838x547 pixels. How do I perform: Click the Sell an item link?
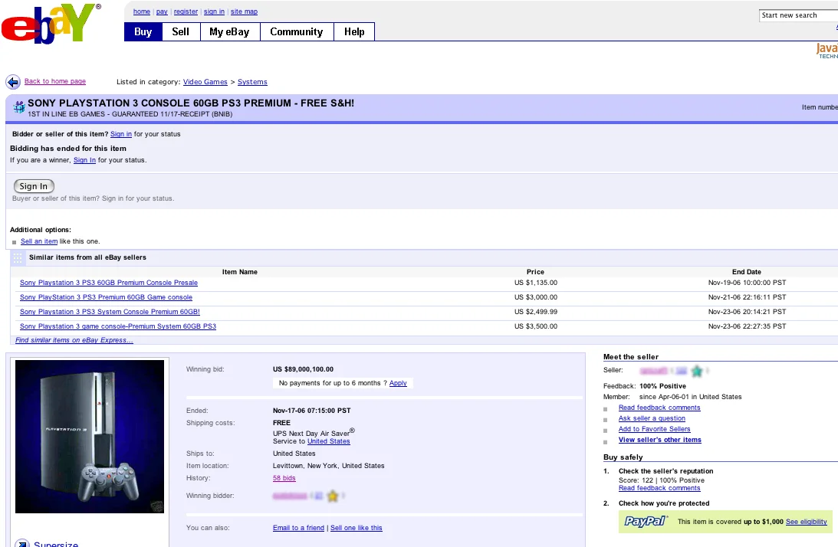coord(39,241)
